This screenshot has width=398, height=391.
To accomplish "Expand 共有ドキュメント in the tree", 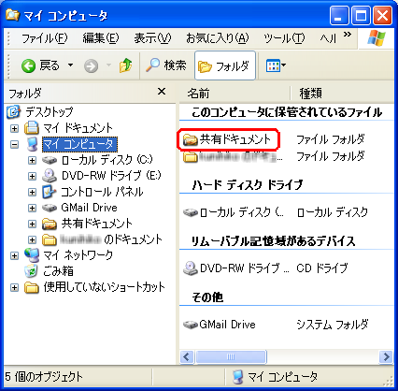I will tap(32, 224).
